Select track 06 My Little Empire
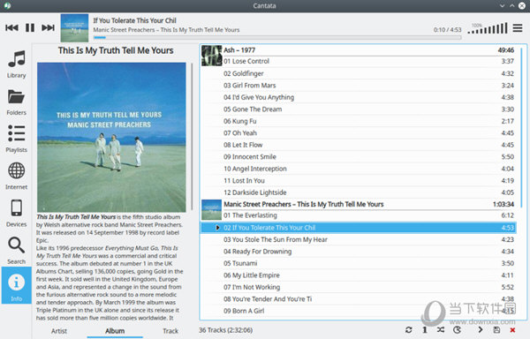Image resolution: width=530 pixels, height=339 pixels. pos(359,275)
